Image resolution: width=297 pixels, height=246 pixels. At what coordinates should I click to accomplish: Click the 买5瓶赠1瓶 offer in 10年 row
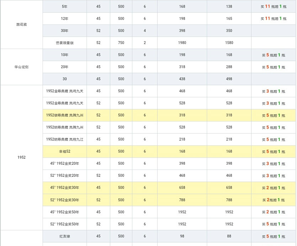coord(273,55)
